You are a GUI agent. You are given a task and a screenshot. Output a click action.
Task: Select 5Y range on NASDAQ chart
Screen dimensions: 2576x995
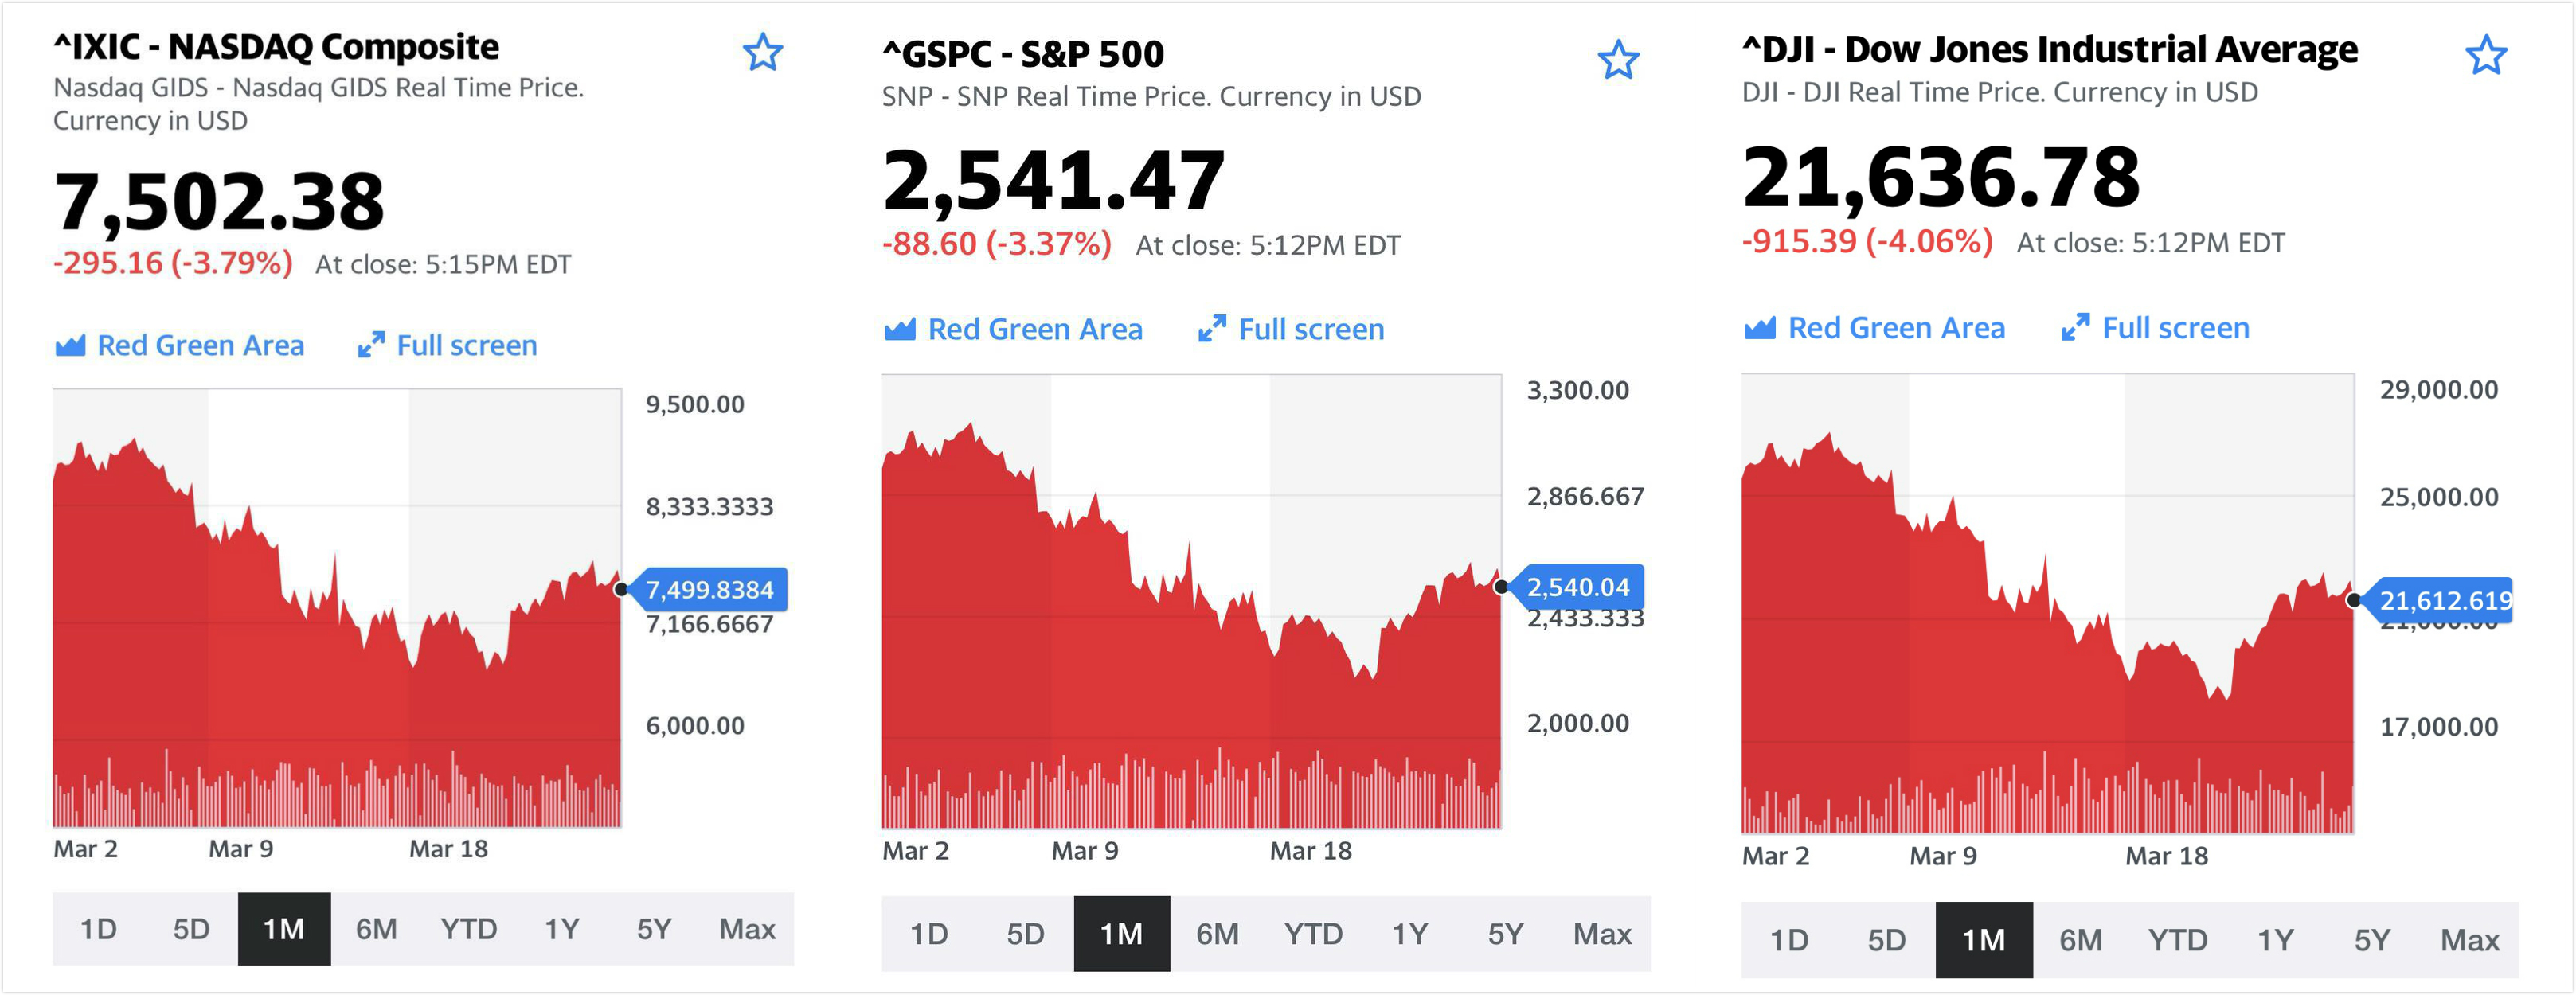coord(654,929)
